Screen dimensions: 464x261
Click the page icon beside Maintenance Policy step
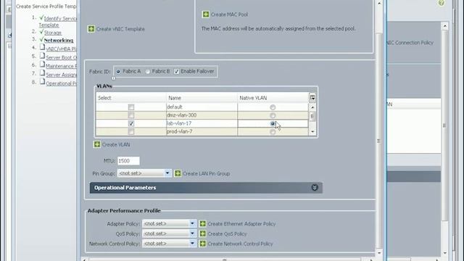tap(42, 65)
